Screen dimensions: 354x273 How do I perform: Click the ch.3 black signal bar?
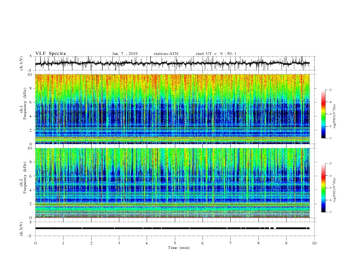pyautogui.click(x=172, y=228)
